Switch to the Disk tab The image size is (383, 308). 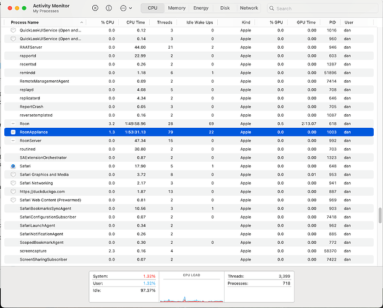tap(225, 8)
